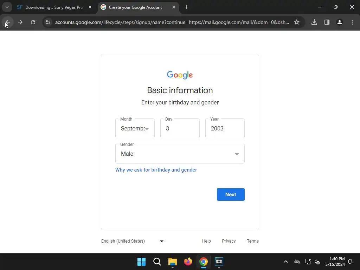Click the Google logo
The width and height of the screenshot is (360, 270).
coord(180,75)
